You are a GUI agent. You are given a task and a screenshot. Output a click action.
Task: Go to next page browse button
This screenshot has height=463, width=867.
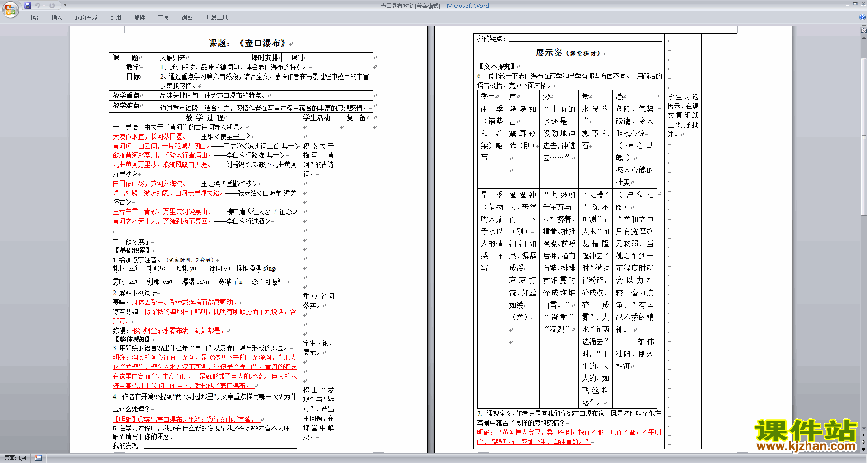(864, 449)
